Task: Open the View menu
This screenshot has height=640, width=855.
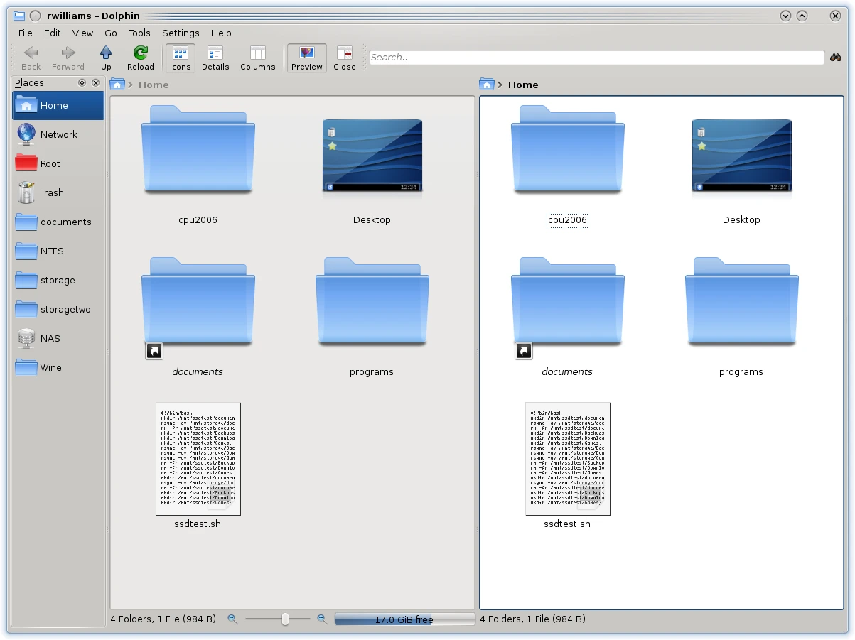Action: click(82, 33)
